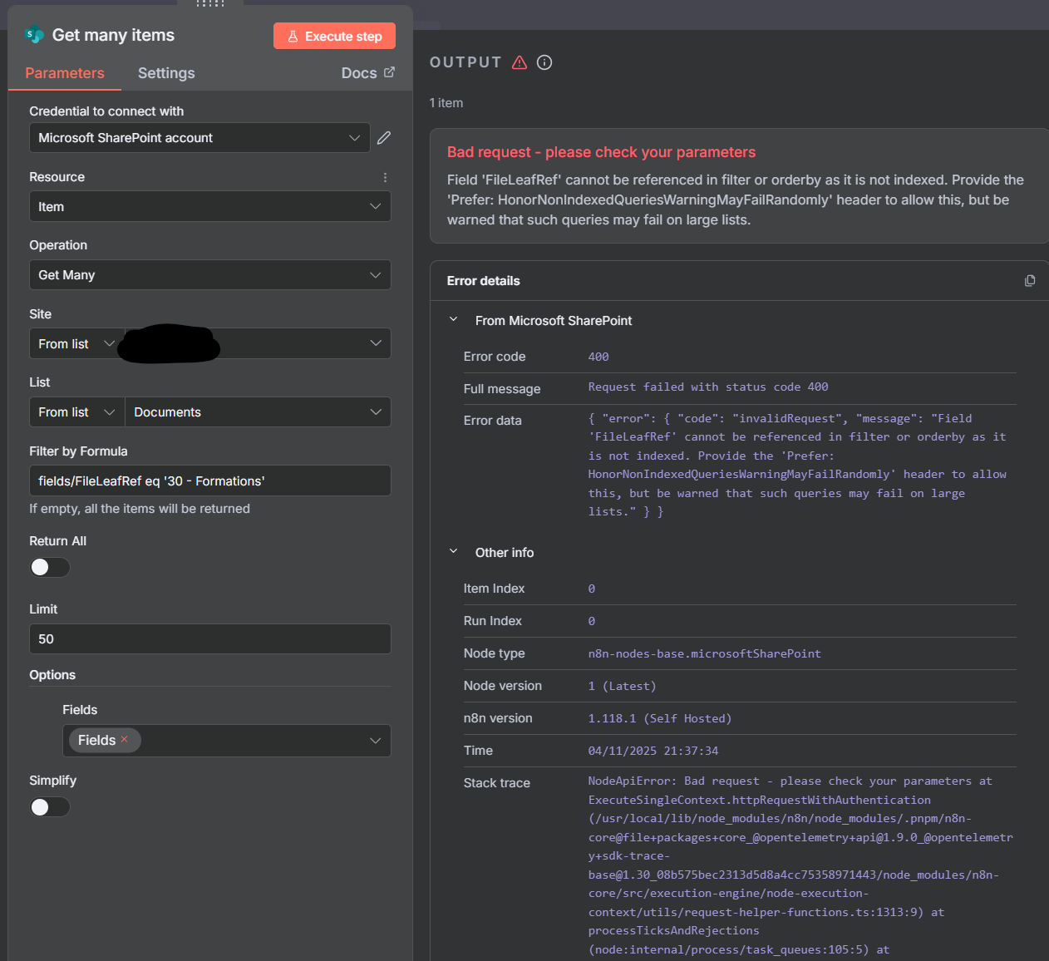Click the SharePoint node icon

pos(34,35)
